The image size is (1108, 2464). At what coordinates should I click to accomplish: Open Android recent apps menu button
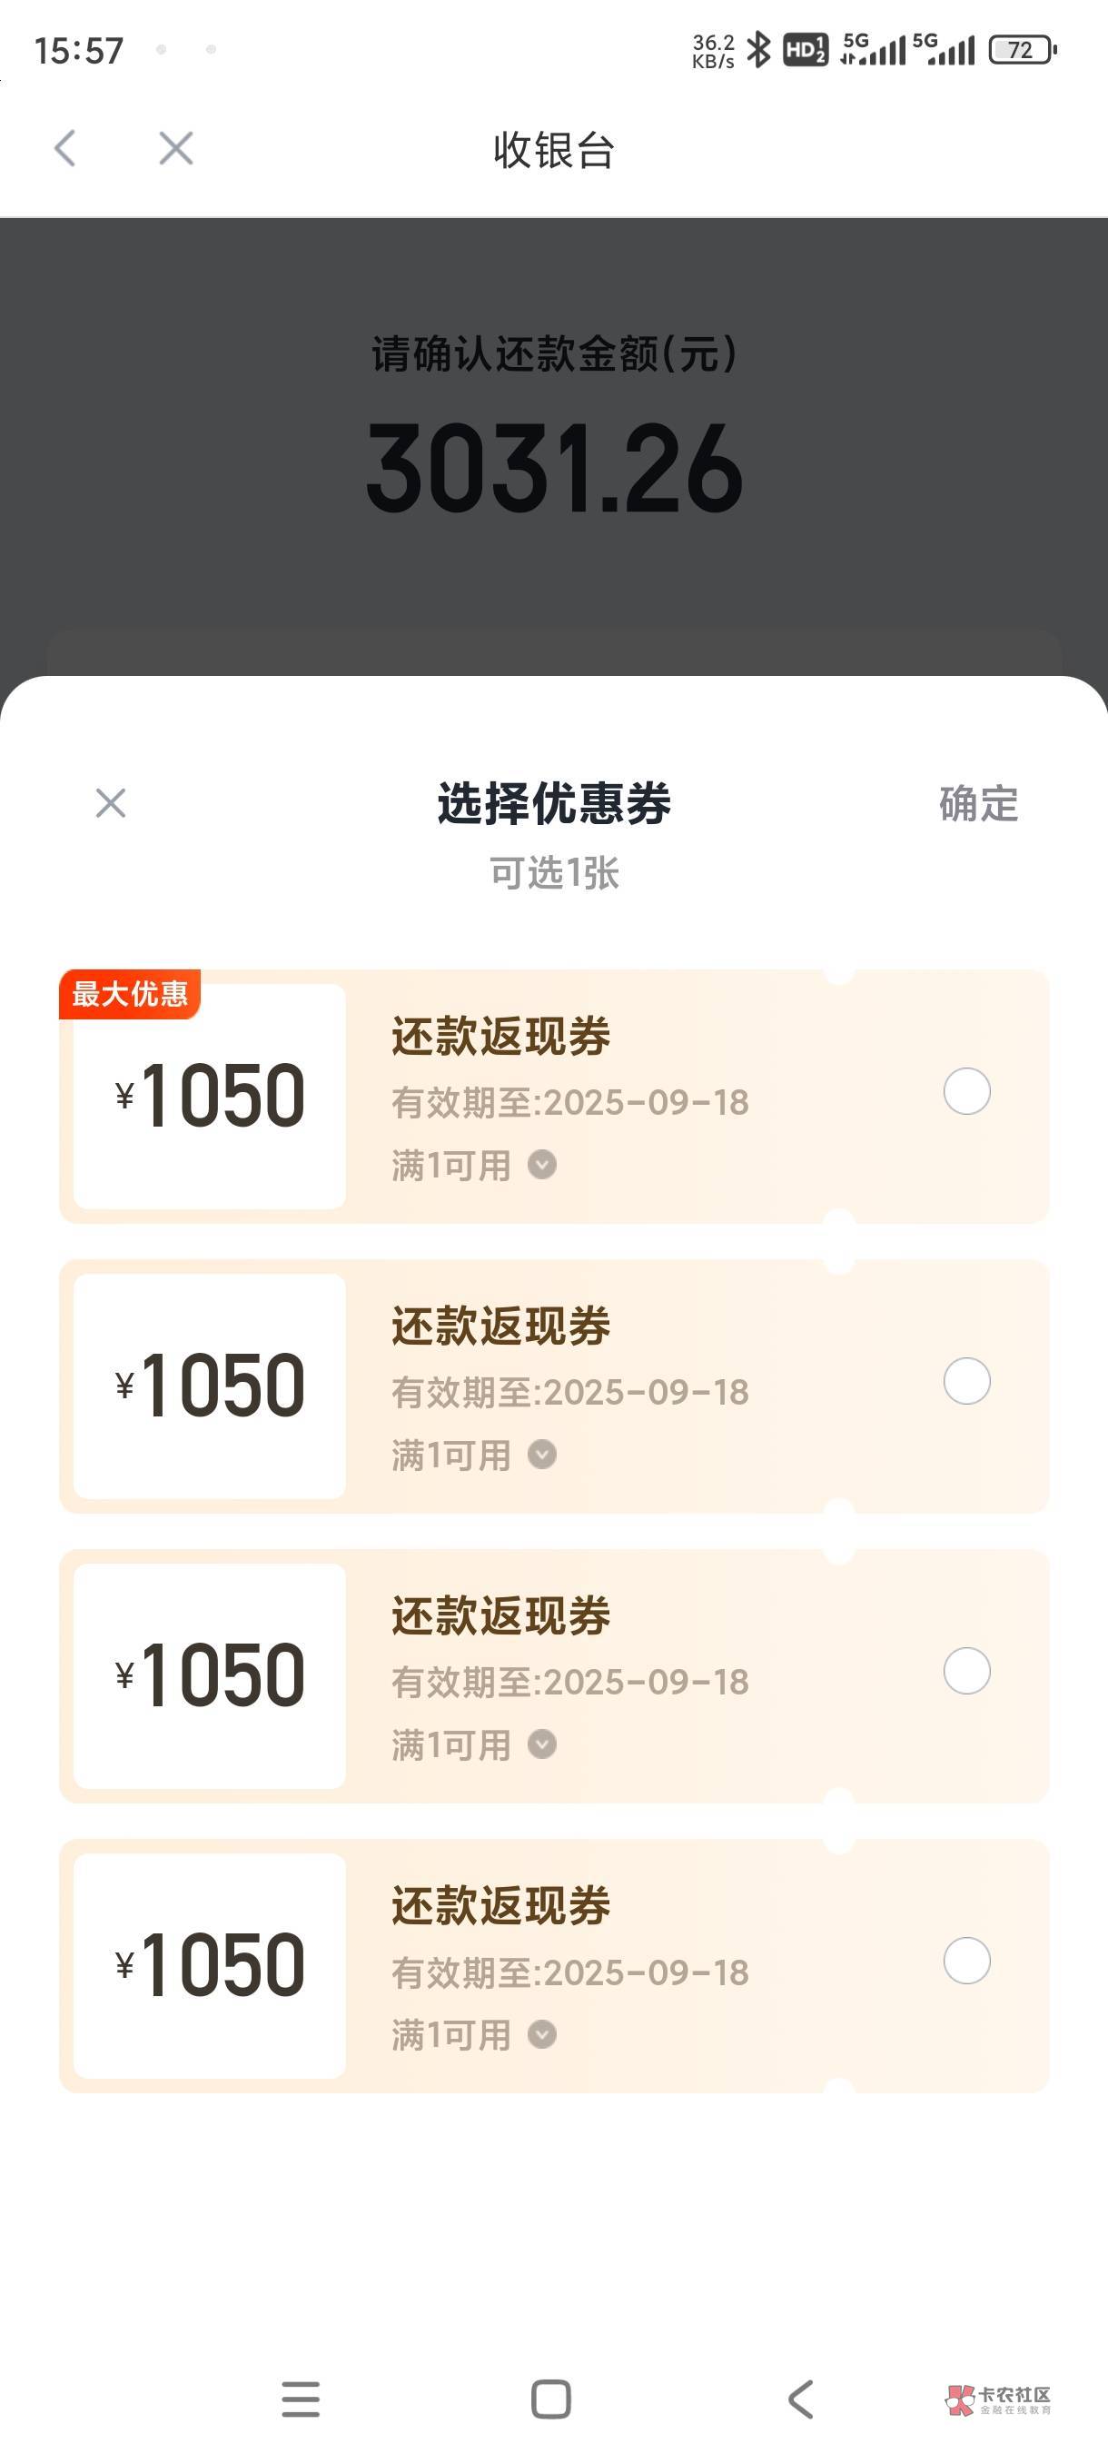point(301,2399)
